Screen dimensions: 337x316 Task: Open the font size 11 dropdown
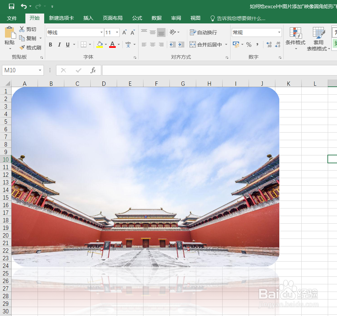point(117,32)
